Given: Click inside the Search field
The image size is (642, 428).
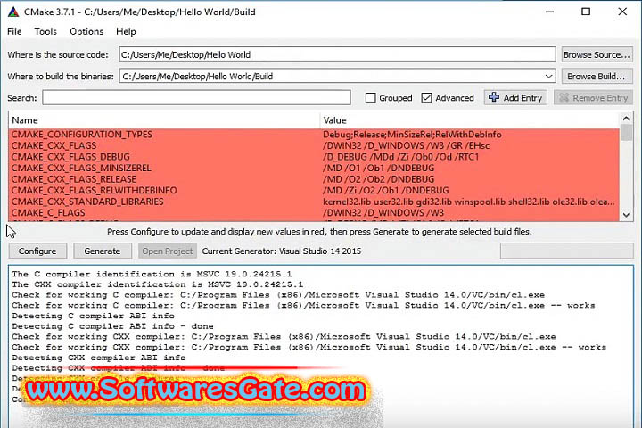Looking at the screenshot, I should [x=196, y=97].
